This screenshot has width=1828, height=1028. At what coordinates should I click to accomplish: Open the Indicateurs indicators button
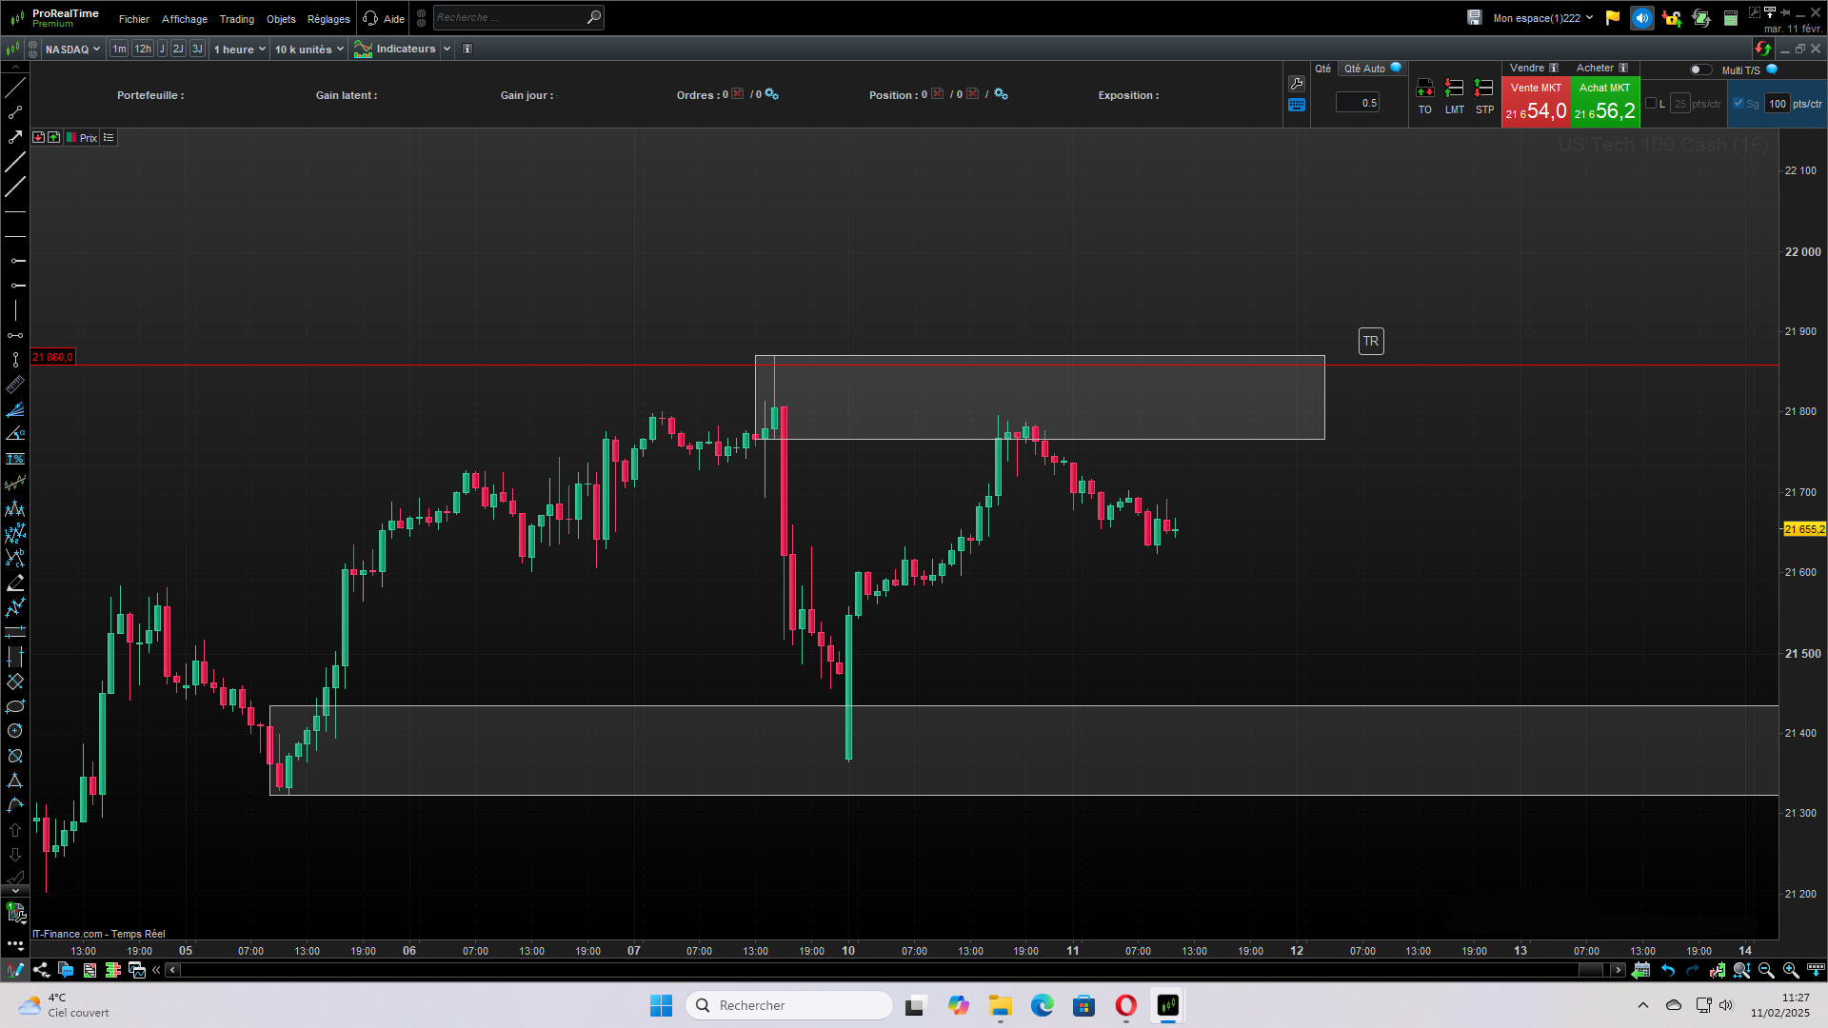click(395, 49)
